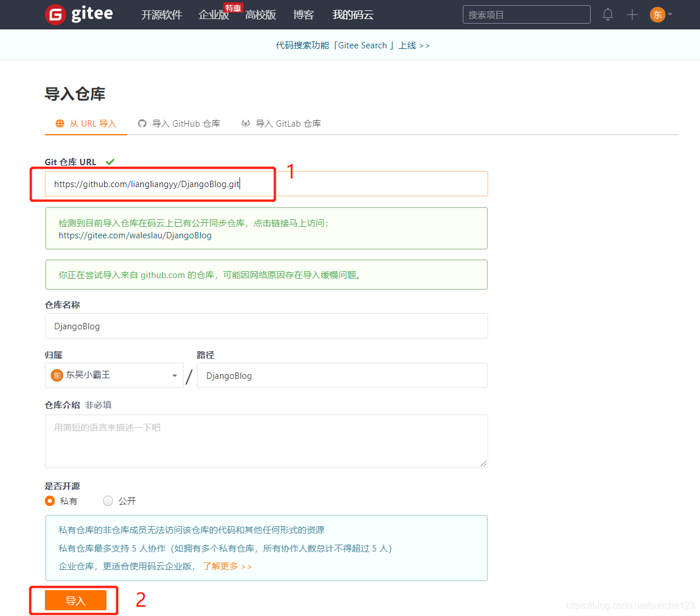
Task: Click the 仓库介绍 description textarea
Action: [x=267, y=441]
